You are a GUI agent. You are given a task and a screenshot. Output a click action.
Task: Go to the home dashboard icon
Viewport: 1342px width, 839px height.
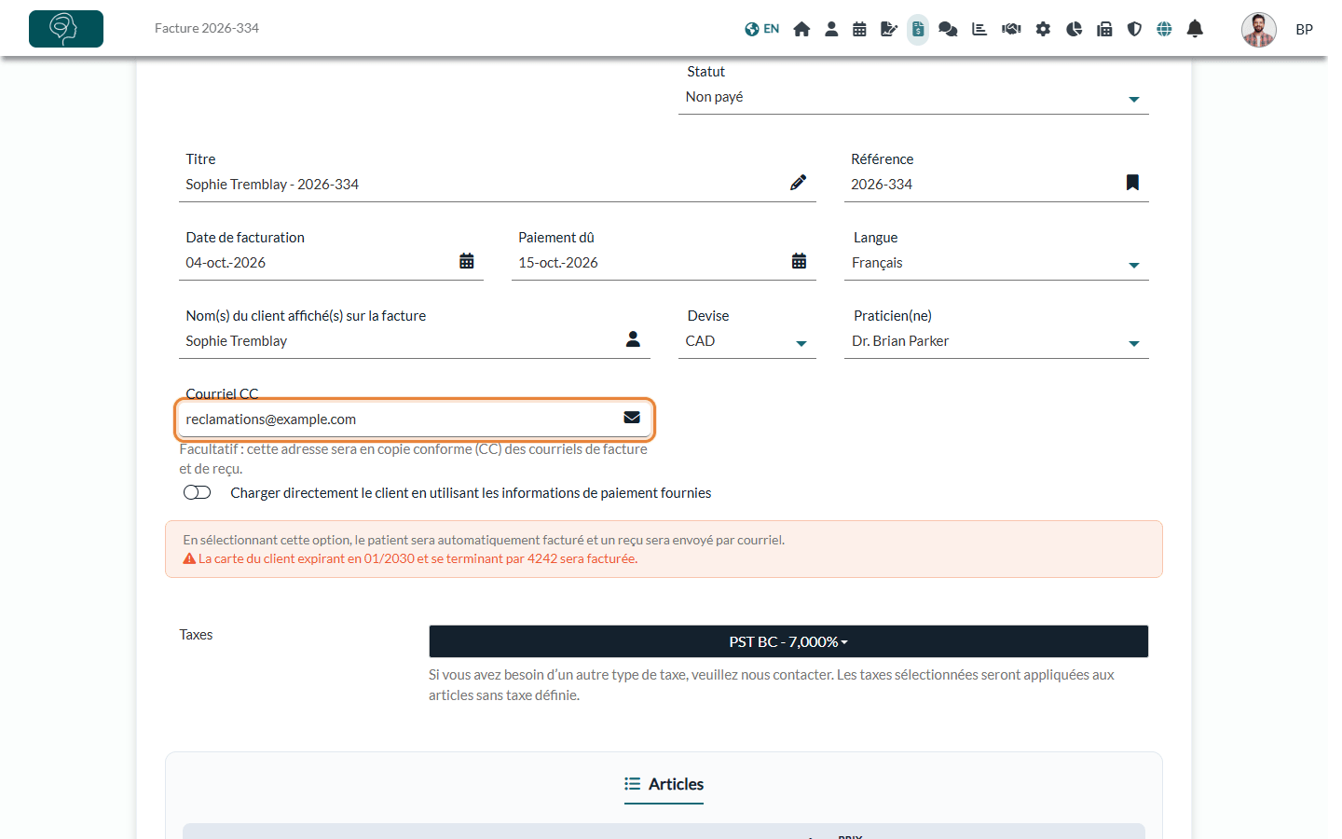coord(801,29)
